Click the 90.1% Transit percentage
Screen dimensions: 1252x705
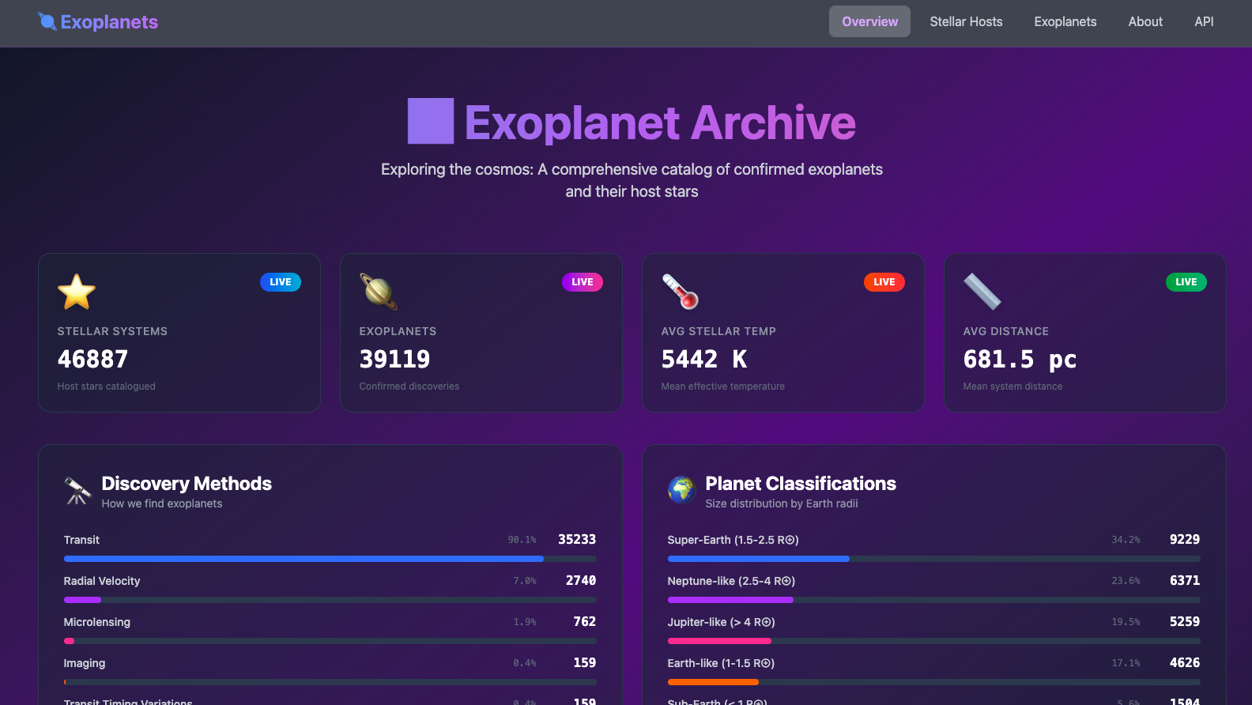[x=522, y=540]
